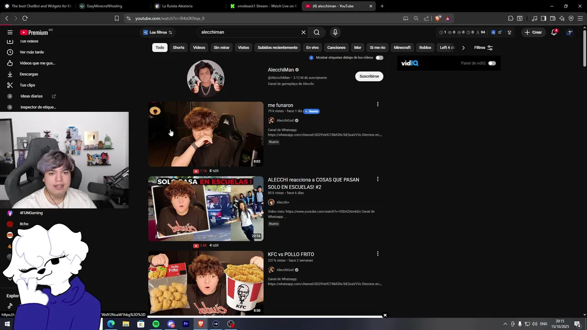Viewport: 587px width, 330px height.
Task: Select the Minecraft filter chip
Action: pyautogui.click(x=402, y=48)
